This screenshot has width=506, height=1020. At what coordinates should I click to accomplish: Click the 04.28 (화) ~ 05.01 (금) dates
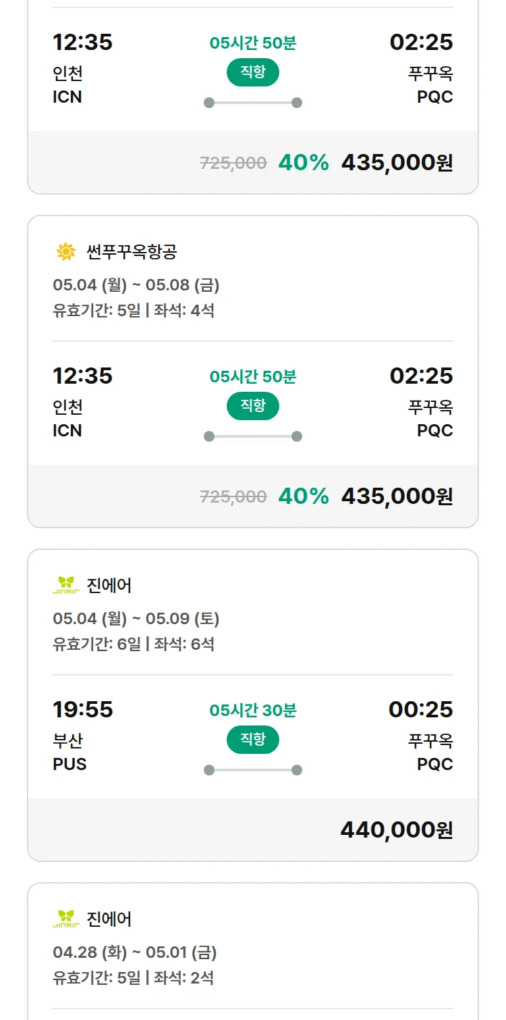coord(134,952)
